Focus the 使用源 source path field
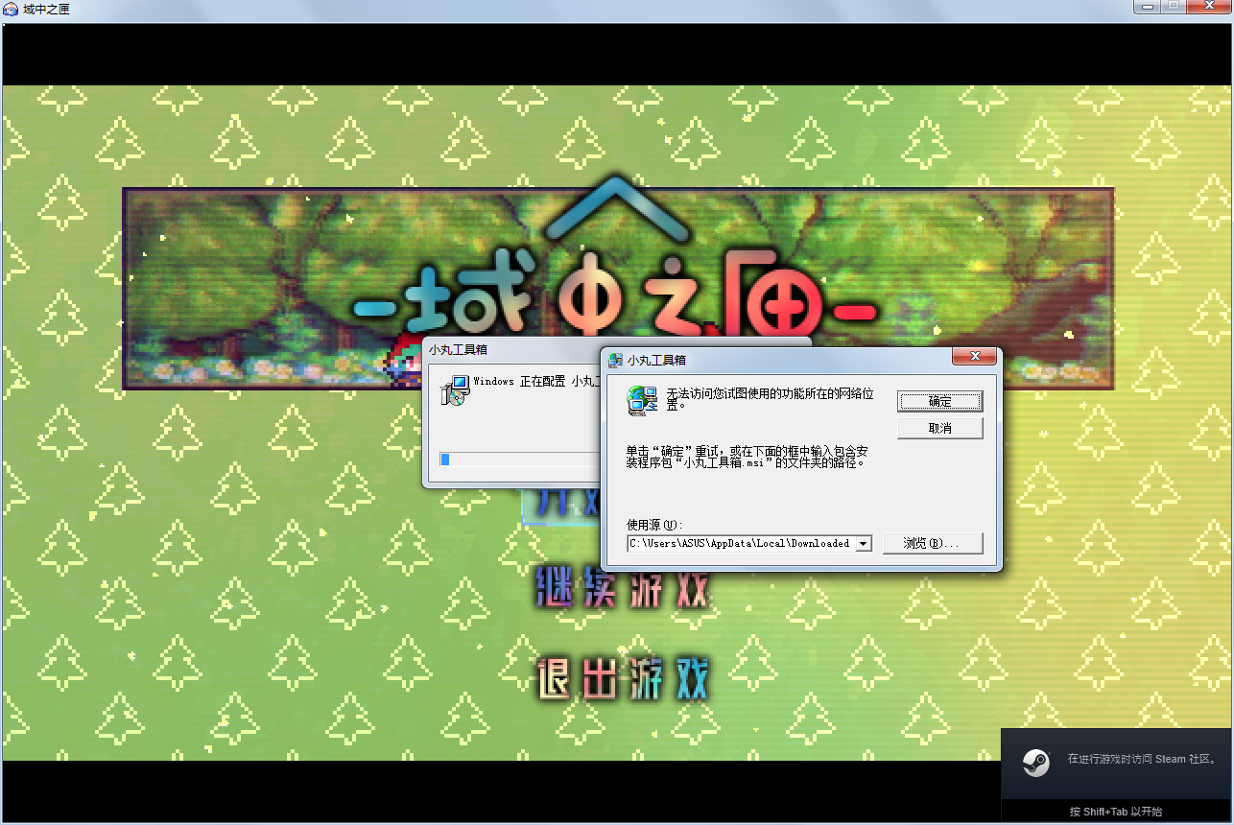The height and width of the screenshot is (825, 1234). [x=748, y=543]
